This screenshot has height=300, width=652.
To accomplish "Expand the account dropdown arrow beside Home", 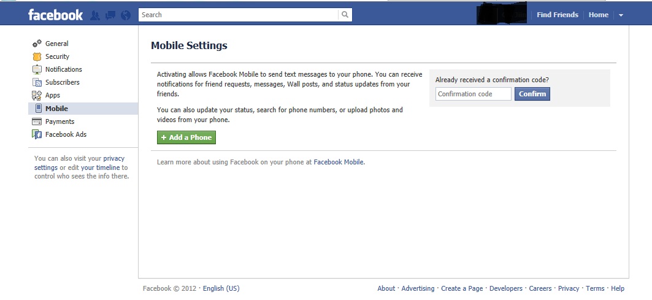I will (621, 15).
